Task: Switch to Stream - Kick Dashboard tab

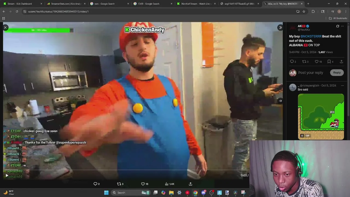Action: coord(22,4)
